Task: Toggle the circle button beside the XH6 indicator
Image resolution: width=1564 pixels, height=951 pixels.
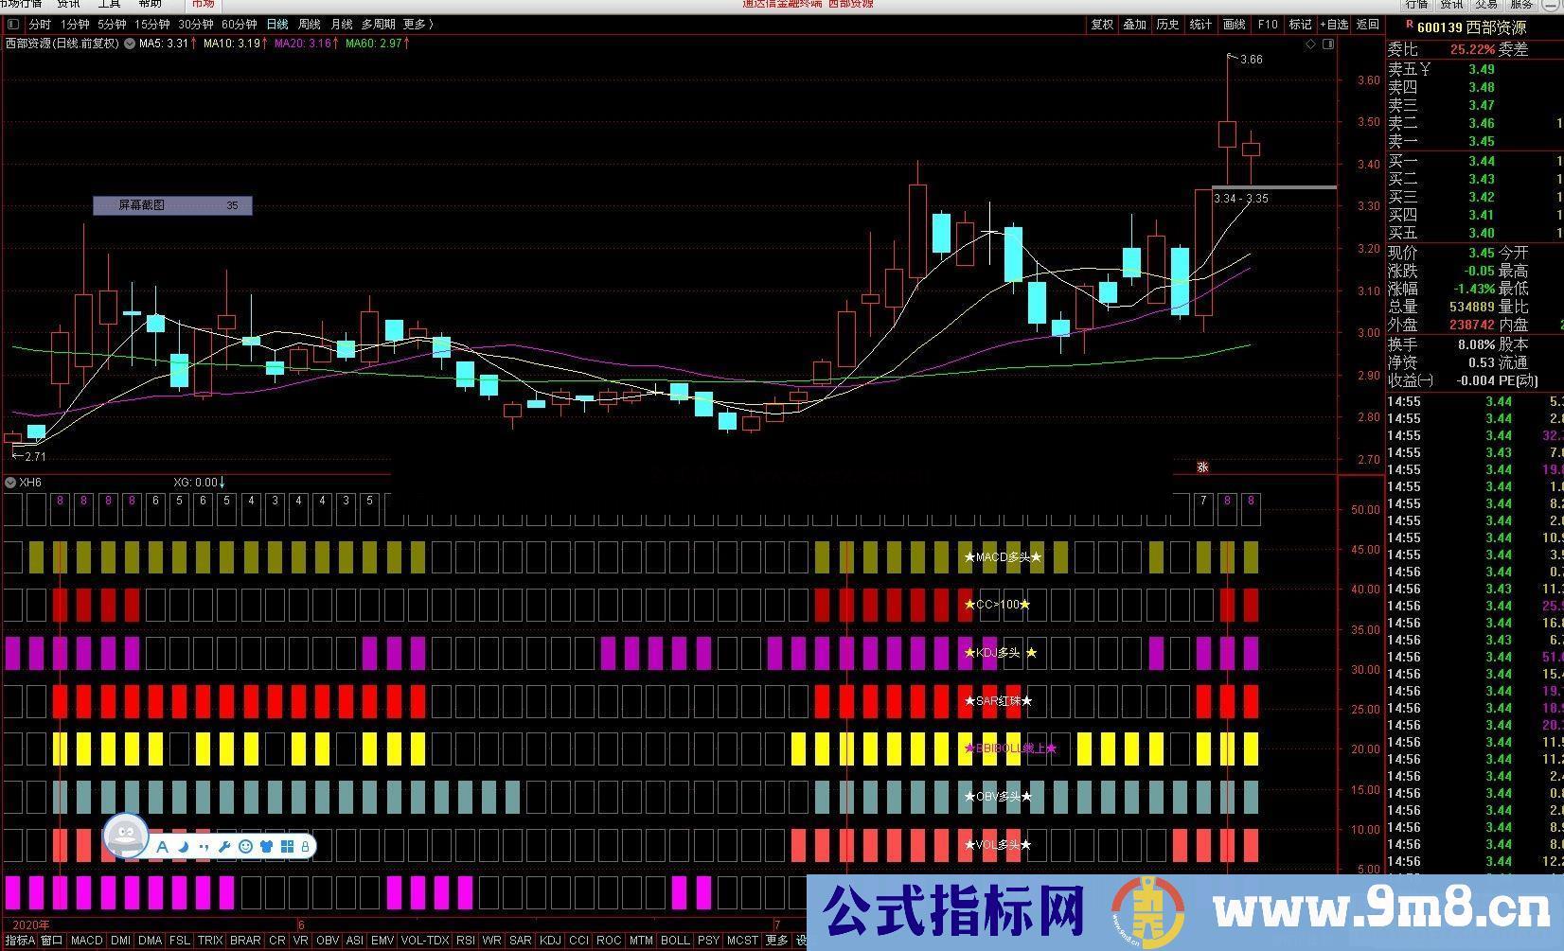Action: click(x=9, y=482)
